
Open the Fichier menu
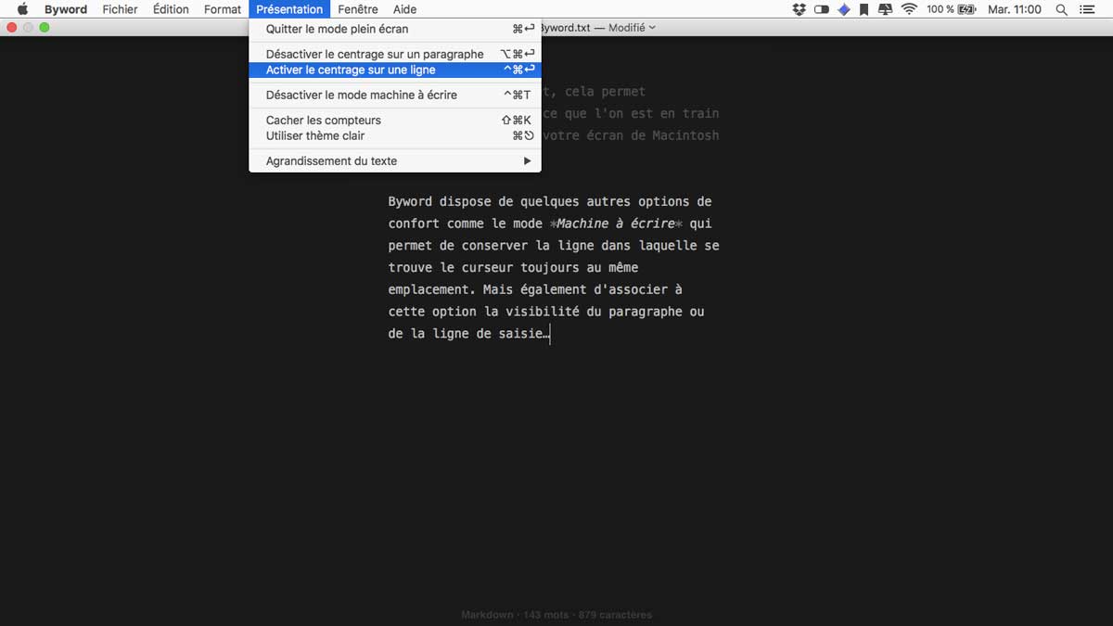(x=120, y=9)
